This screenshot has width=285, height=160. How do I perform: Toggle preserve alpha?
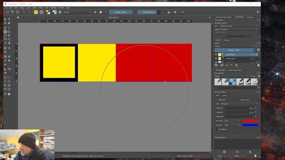tap(101, 12)
